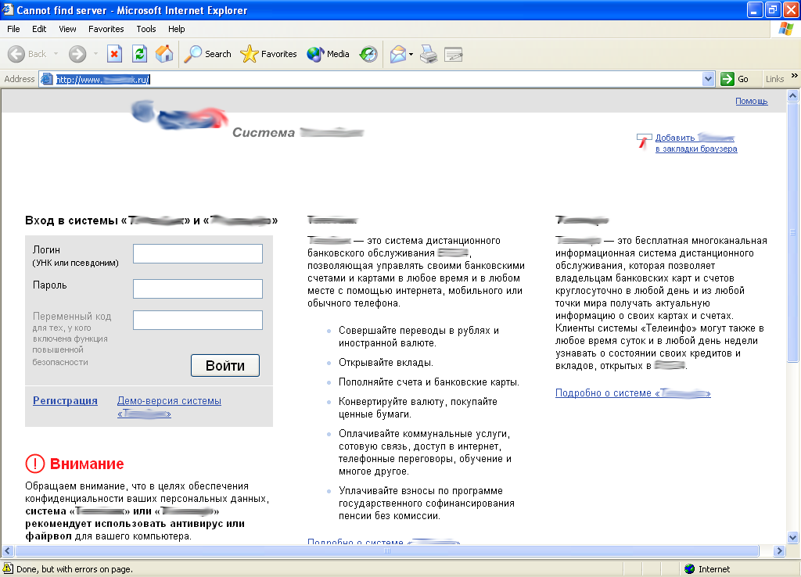Open the Tools menu
801x577 pixels.
(146, 29)
